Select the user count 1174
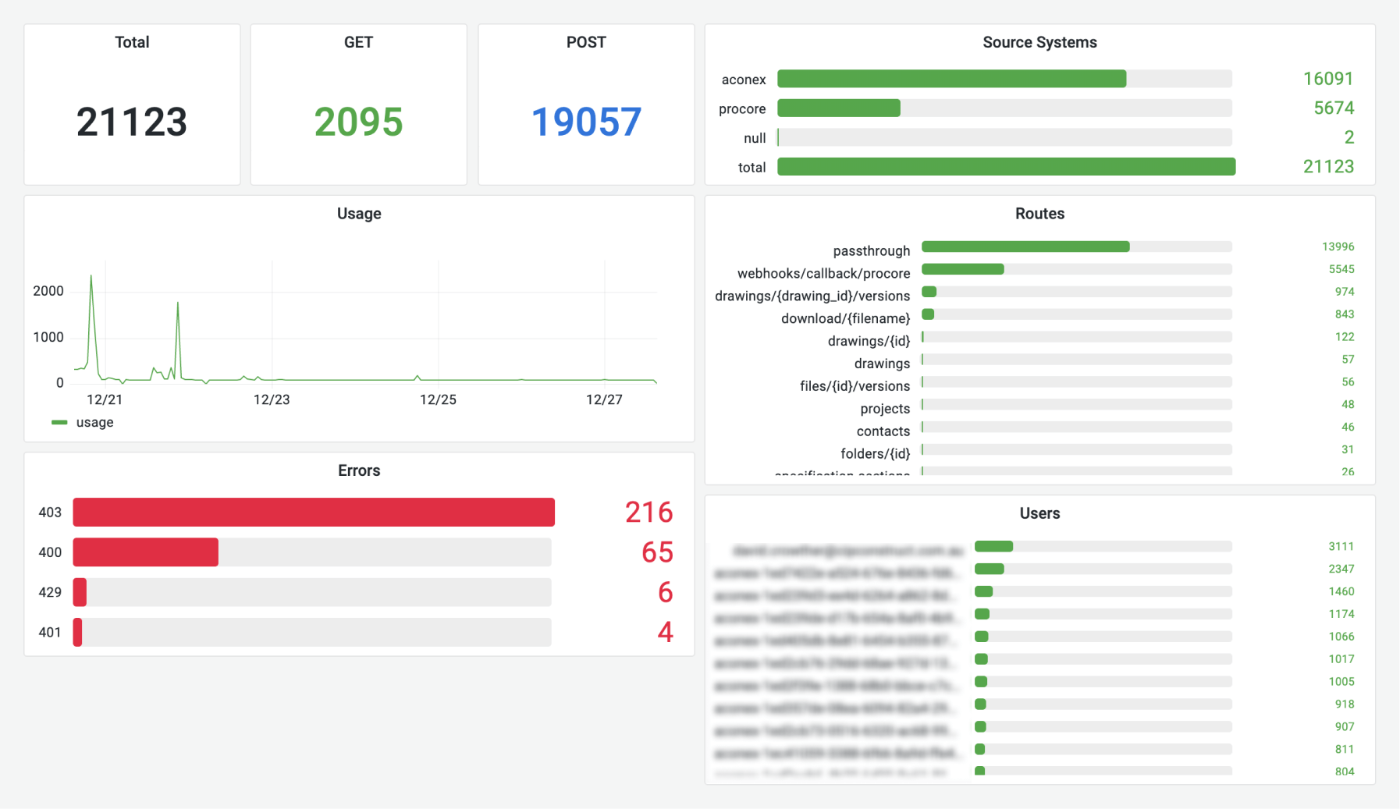Screen dimensions: 1400x809 coord(1341,615)
